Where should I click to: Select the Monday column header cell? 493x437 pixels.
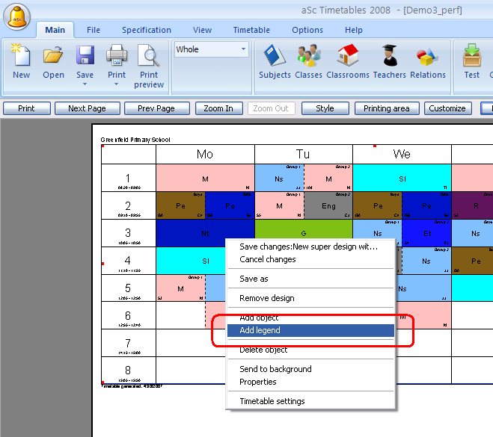(x=205, y=155)
